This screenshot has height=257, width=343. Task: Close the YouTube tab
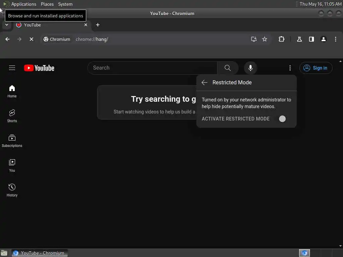point(86,25)
